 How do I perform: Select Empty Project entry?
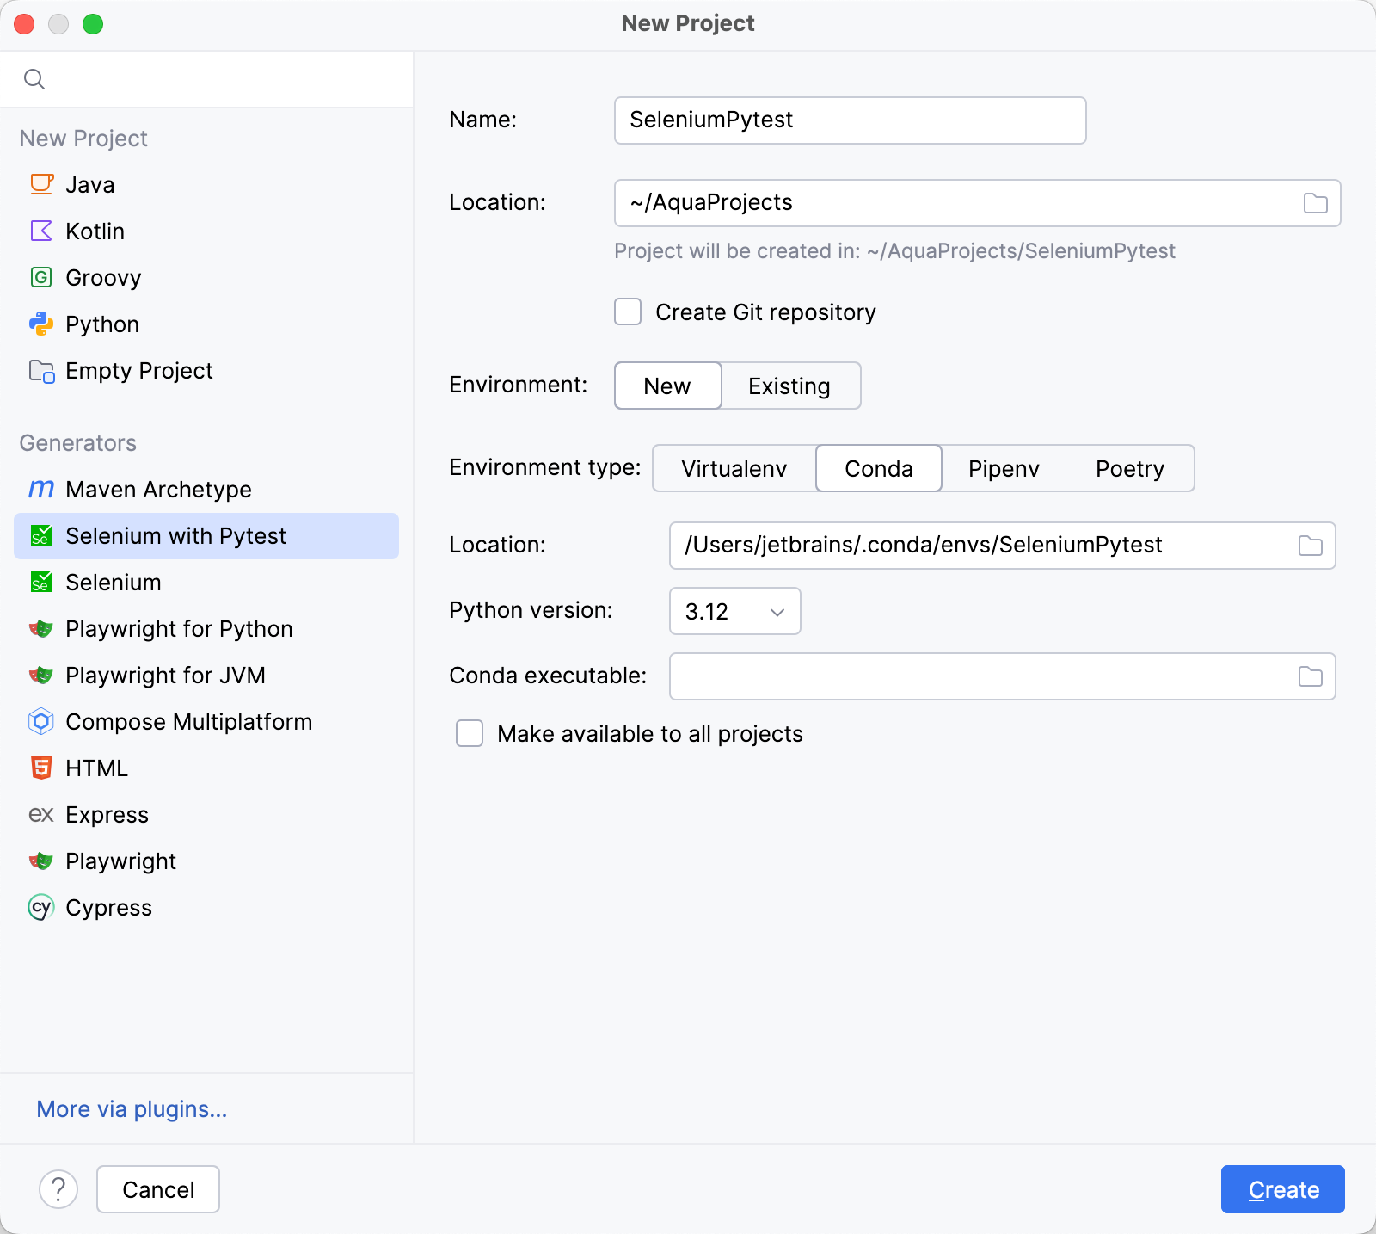(206, 370)
